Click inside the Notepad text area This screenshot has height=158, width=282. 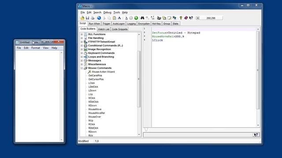37,96
